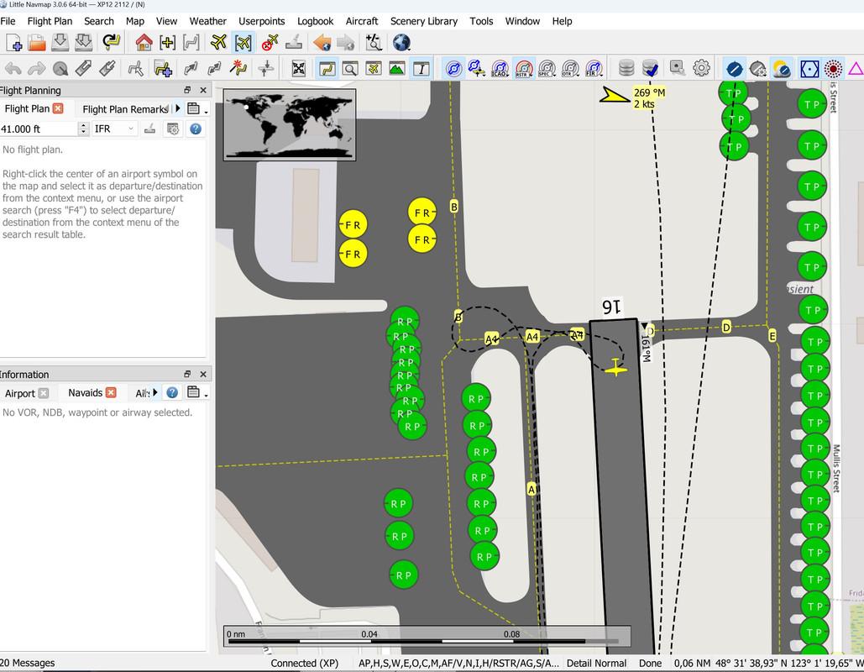Go to home view house icon
The image size is (864, 672).
click(144, 43)
